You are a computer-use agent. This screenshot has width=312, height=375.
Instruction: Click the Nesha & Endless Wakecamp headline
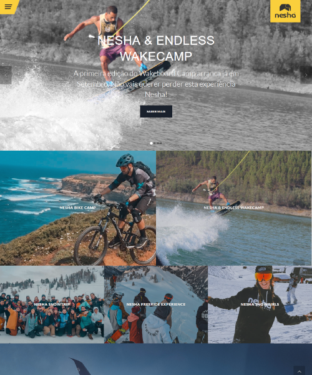156,48
